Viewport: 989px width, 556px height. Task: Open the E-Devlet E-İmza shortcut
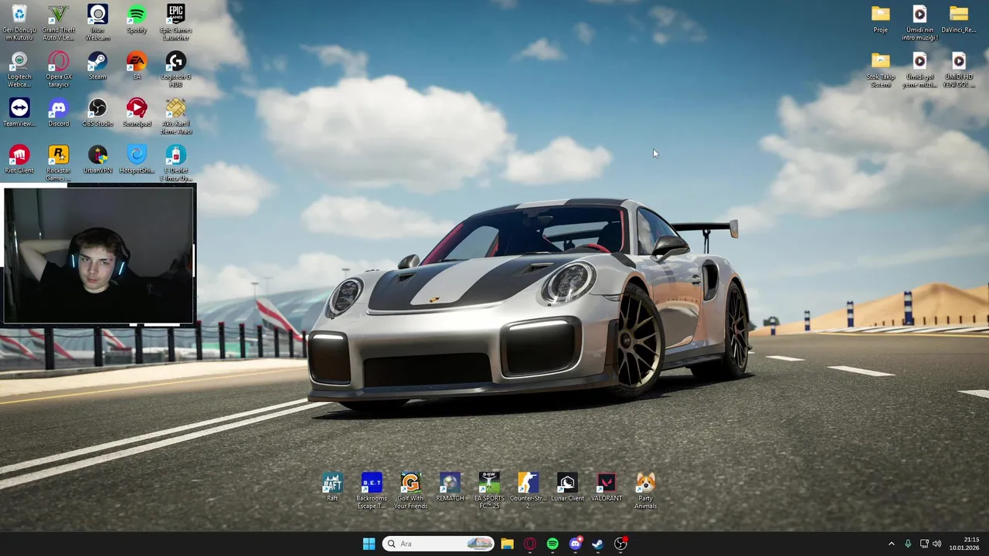click(175, 164)
